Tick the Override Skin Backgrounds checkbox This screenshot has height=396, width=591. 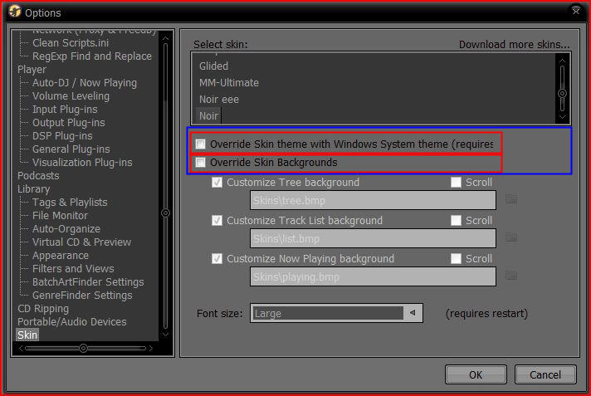200,163
